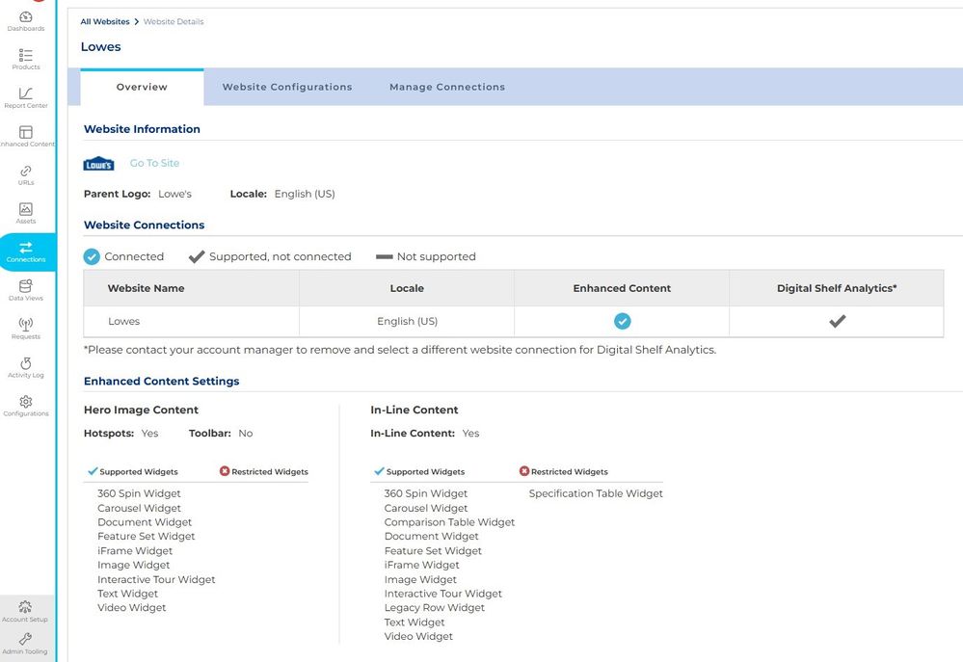Open Account Setup in the sidebar
Viewport: 963px width, 662px height.
click(x=25, y=612)
